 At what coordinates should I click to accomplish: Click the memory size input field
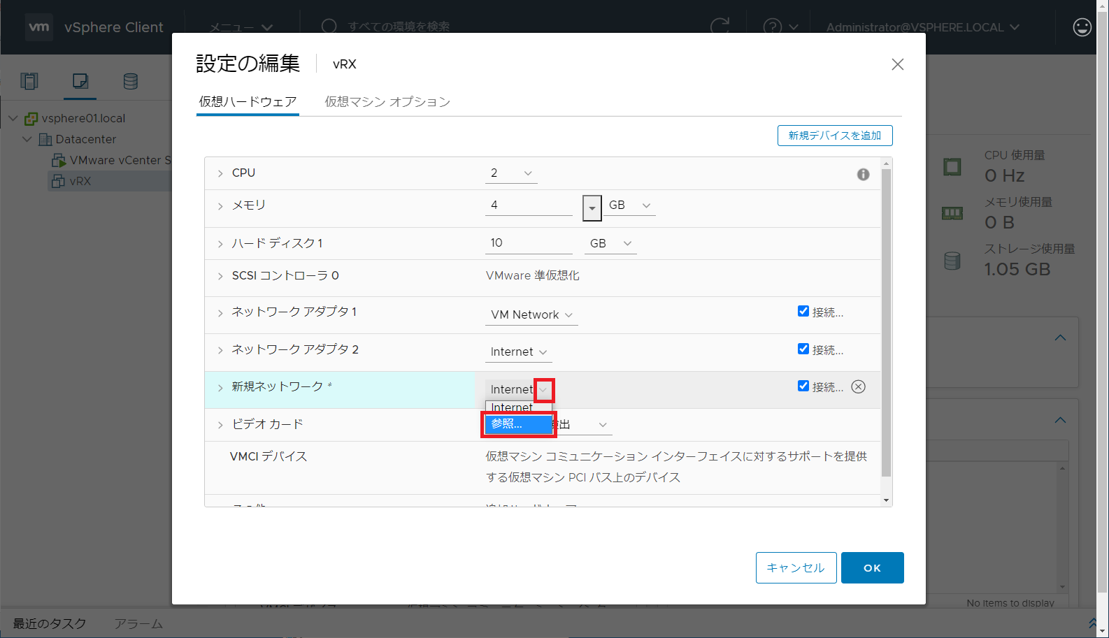(529, 205)
